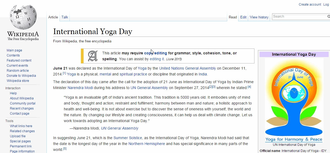This screenshot has width=330, height=153.
Task: Open the 'mental' link
Action: 105,74
